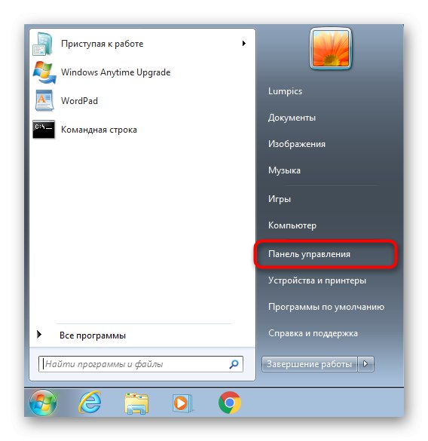This screenshot has width=428, height=441.
Task: Click the Командная строка console icon
Action: pos(44,130)
